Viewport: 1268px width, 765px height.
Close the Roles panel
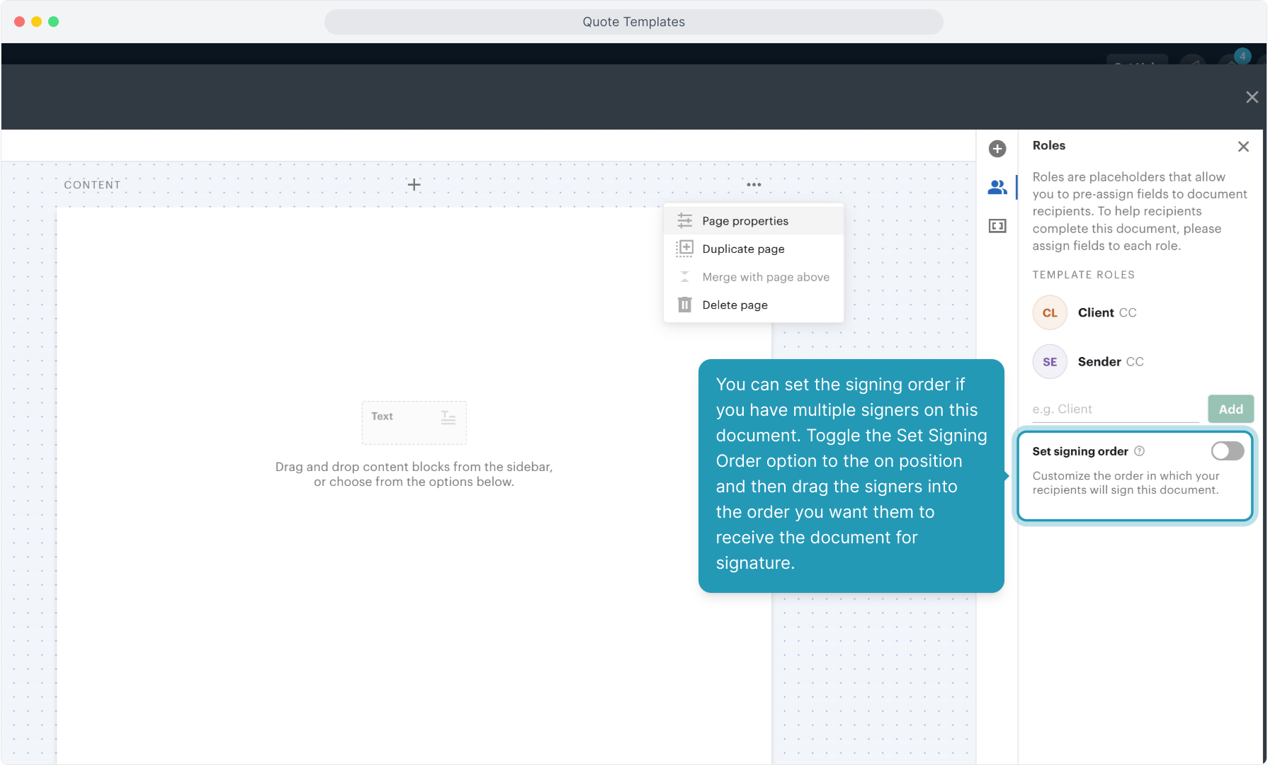pos(1243,147)
